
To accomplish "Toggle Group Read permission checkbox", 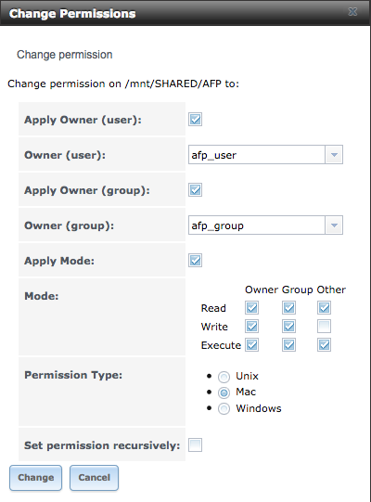I will point(288,308).
